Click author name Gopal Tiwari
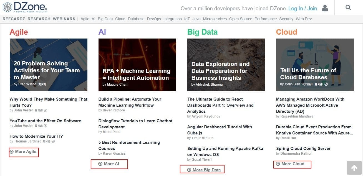This screenshot has width=363, height=176. tap(201, 160)
